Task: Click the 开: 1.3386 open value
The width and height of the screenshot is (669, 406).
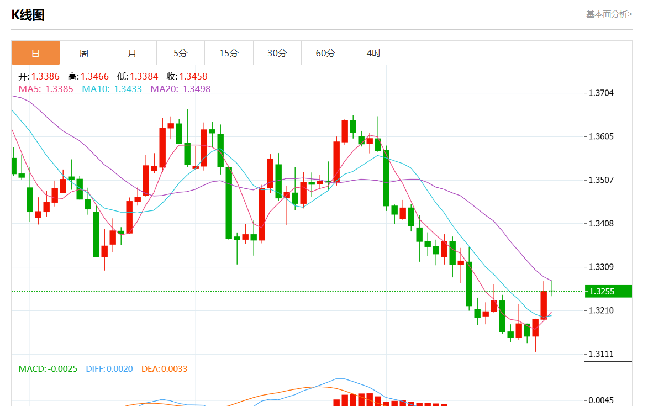Action: click(39, 76)
